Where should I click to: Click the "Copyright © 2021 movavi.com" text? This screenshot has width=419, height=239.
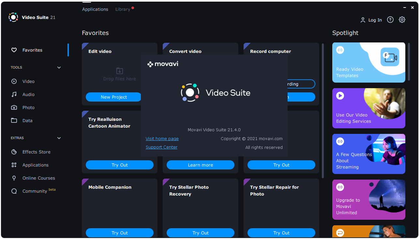click(x=252, y=138)
